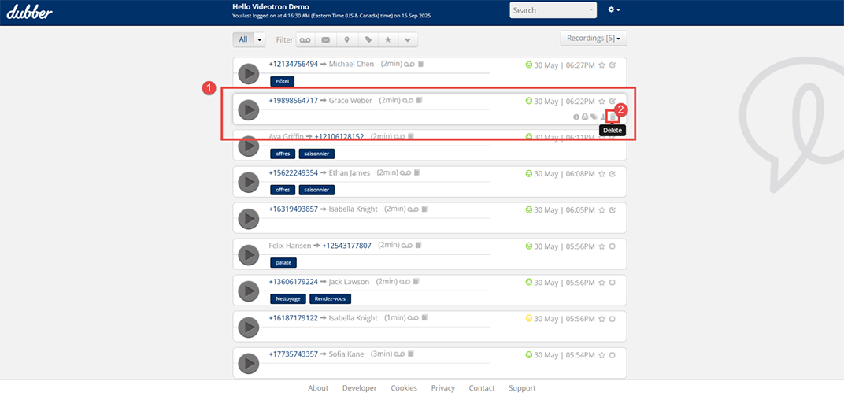Add tag to Grace Weber recording

coord(594,117)
